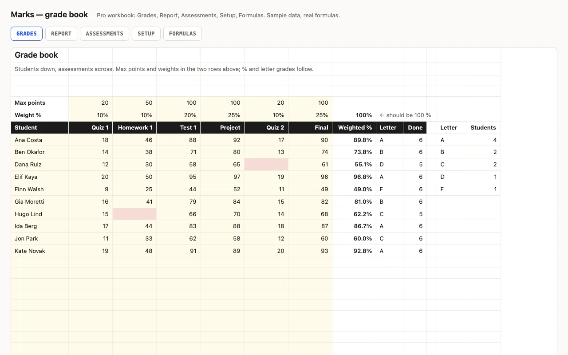This screenshot has height=355, width=568.
Task: Select Dana Ruiz's empty Quiz 2 cell
Action: coord(266,165)
